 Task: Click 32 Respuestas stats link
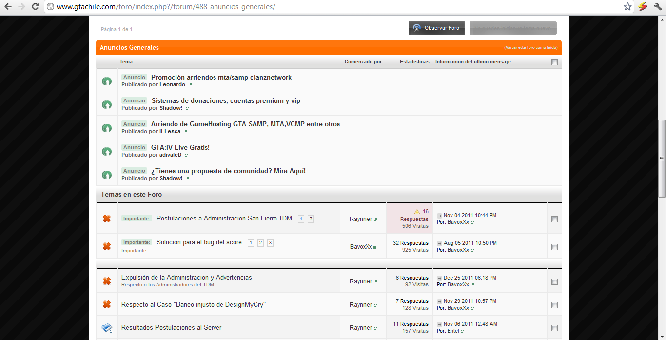coord(411,243)
